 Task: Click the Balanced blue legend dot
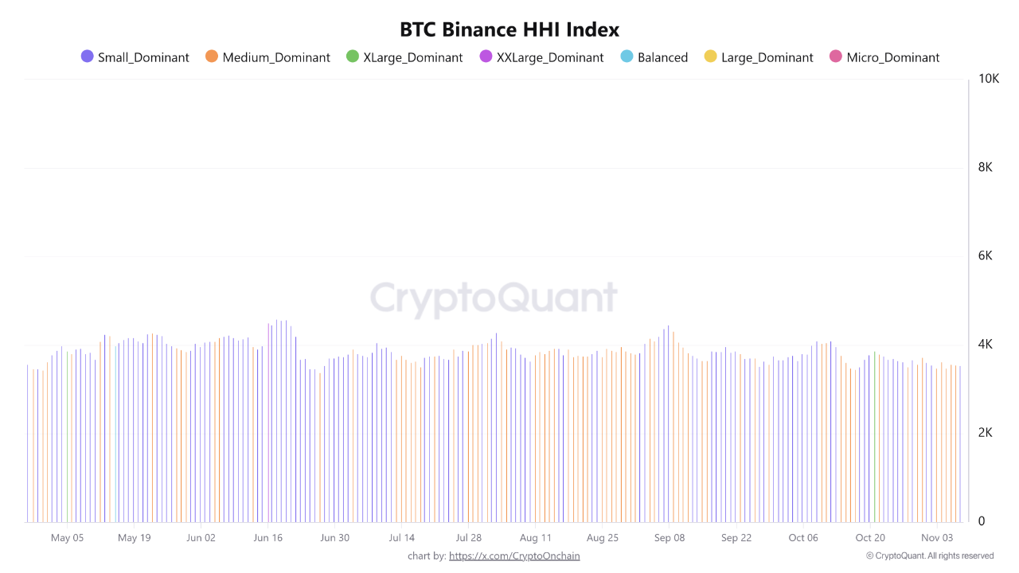627,57
